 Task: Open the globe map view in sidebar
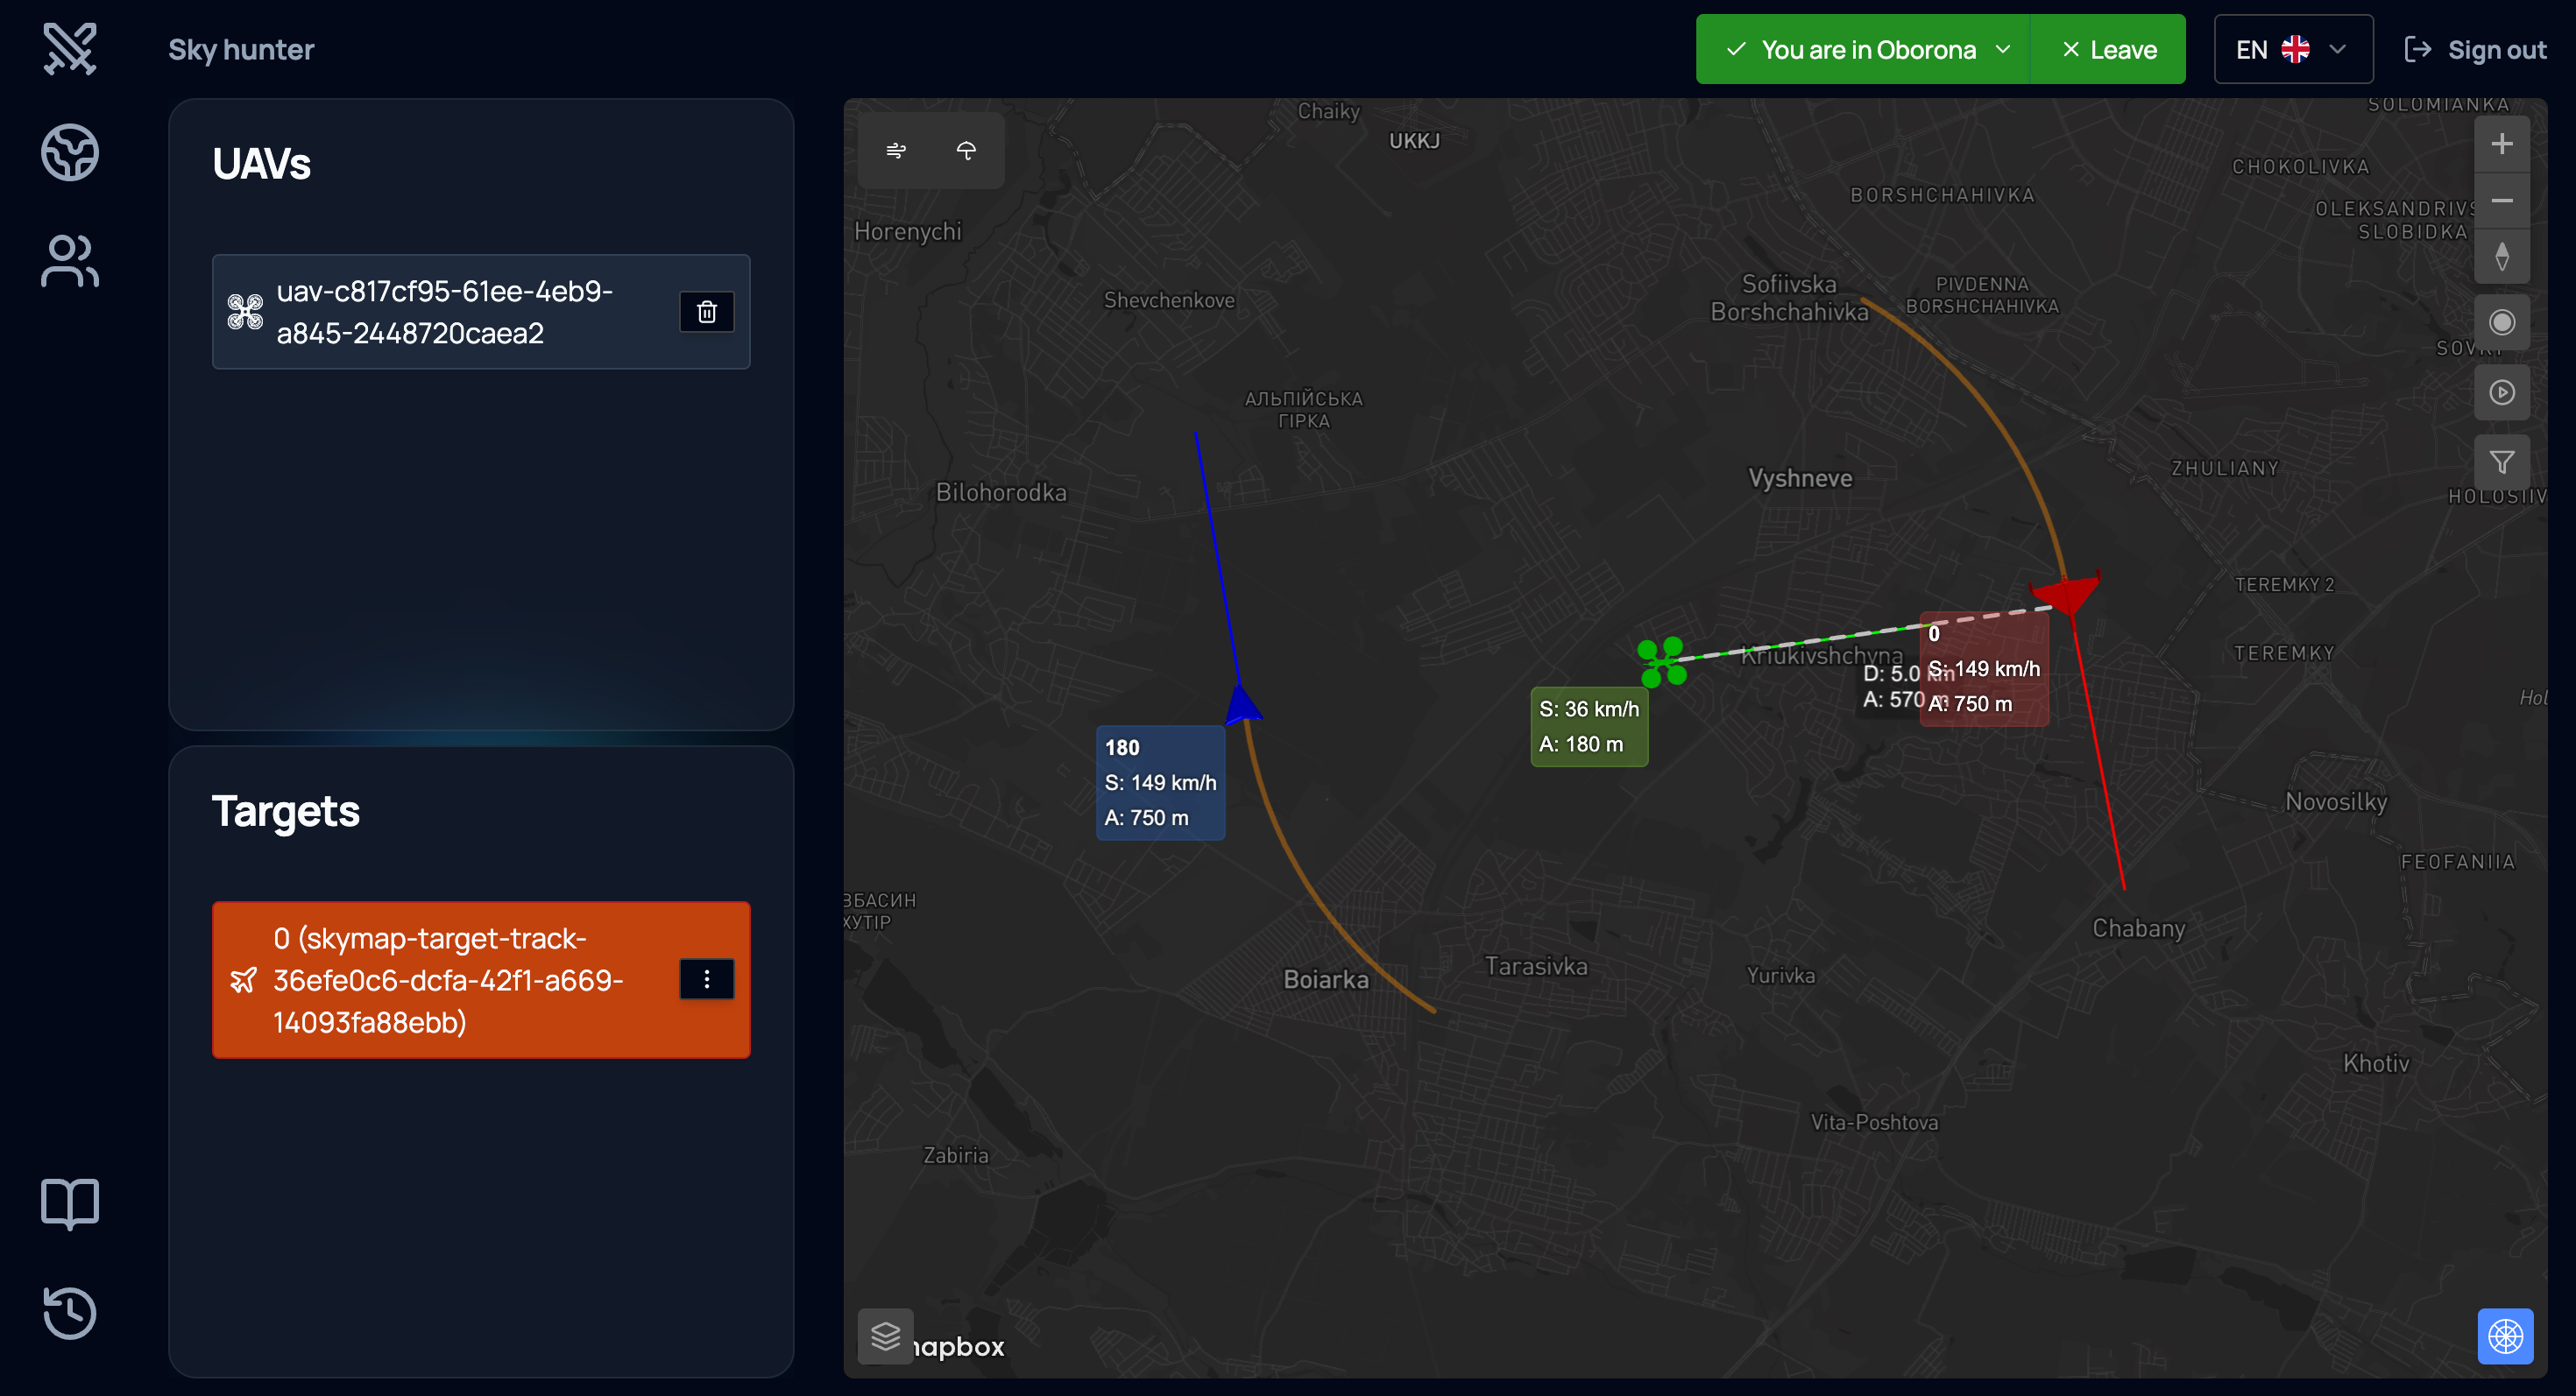[x=70, y=153]
